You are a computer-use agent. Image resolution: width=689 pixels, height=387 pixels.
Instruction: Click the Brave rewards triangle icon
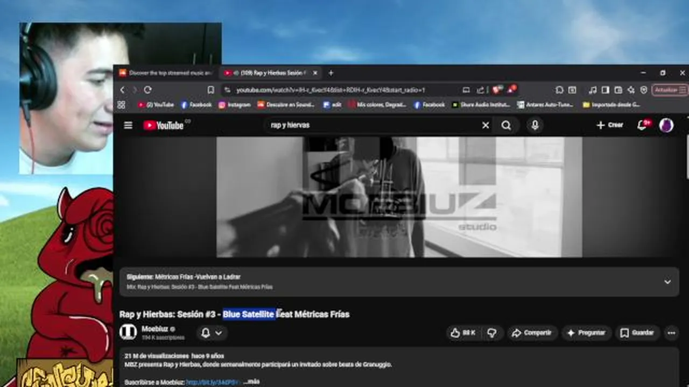coord(512,89)
